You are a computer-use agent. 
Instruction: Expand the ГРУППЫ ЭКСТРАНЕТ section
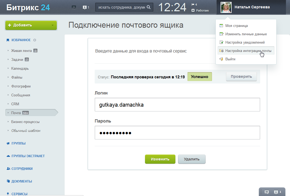click(x=28, y=156)
